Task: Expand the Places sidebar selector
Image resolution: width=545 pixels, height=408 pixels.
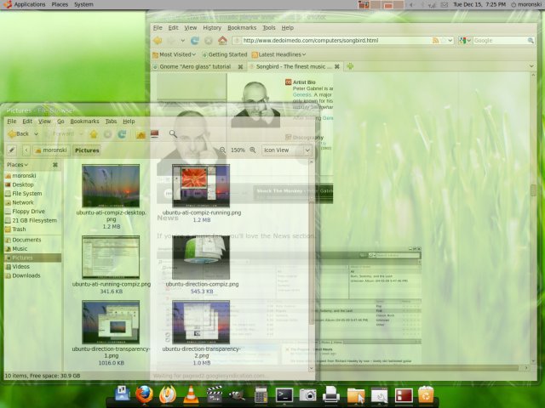Action: click(27, 165)
